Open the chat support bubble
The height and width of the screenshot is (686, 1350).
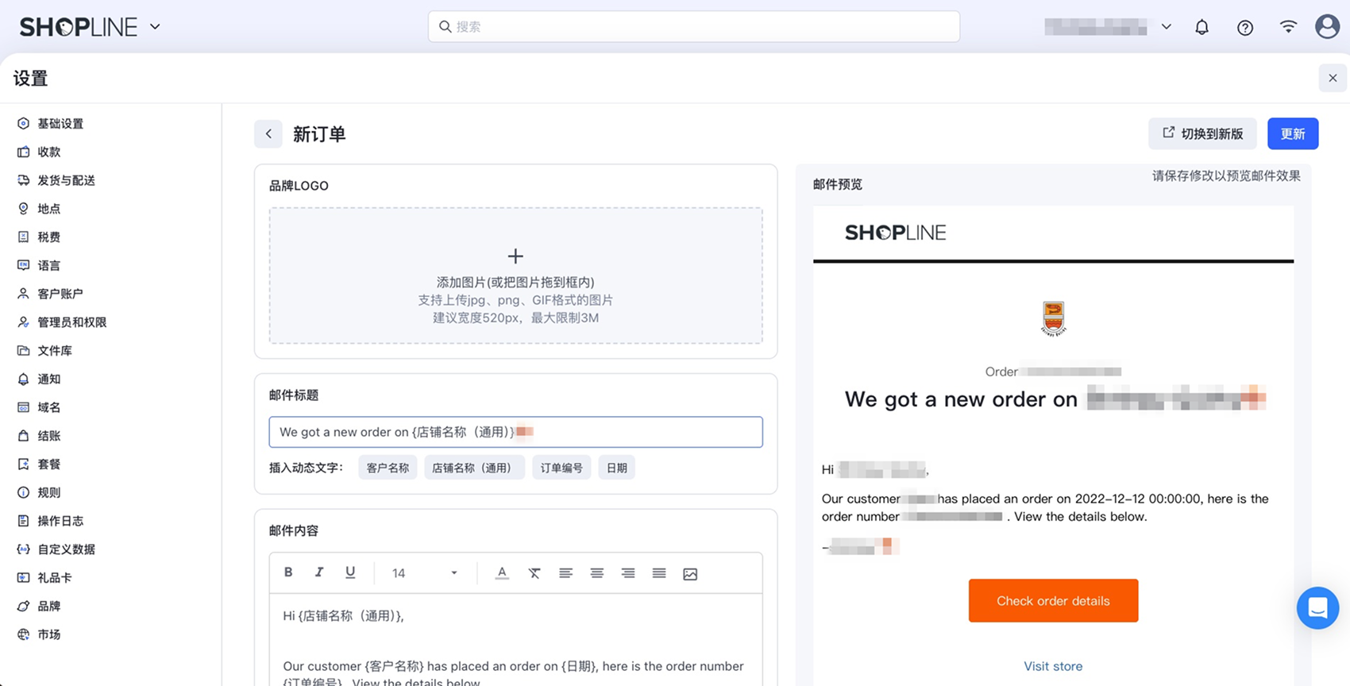tap(1317, 608)
